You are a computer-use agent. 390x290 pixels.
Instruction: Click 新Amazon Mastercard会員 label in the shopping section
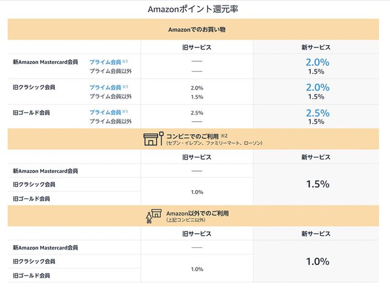[46, 62]
